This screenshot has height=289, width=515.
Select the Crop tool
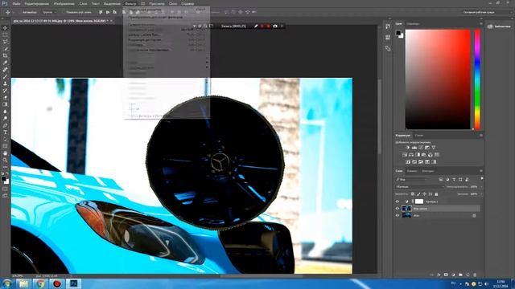point(5,55)
